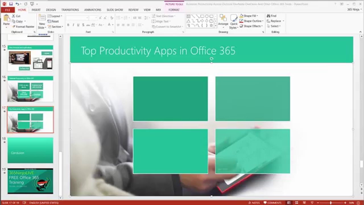Click the Undo arrow icon
Screen dimensions: 364x205
[x=17, y=4]
